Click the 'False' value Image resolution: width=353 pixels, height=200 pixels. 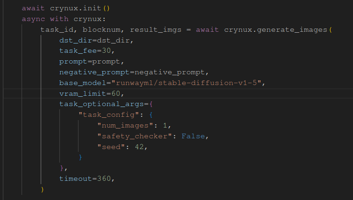click(193, 136)
